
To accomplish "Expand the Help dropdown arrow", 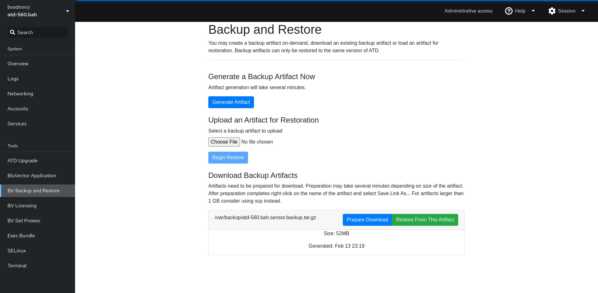I will click(533, 11).
